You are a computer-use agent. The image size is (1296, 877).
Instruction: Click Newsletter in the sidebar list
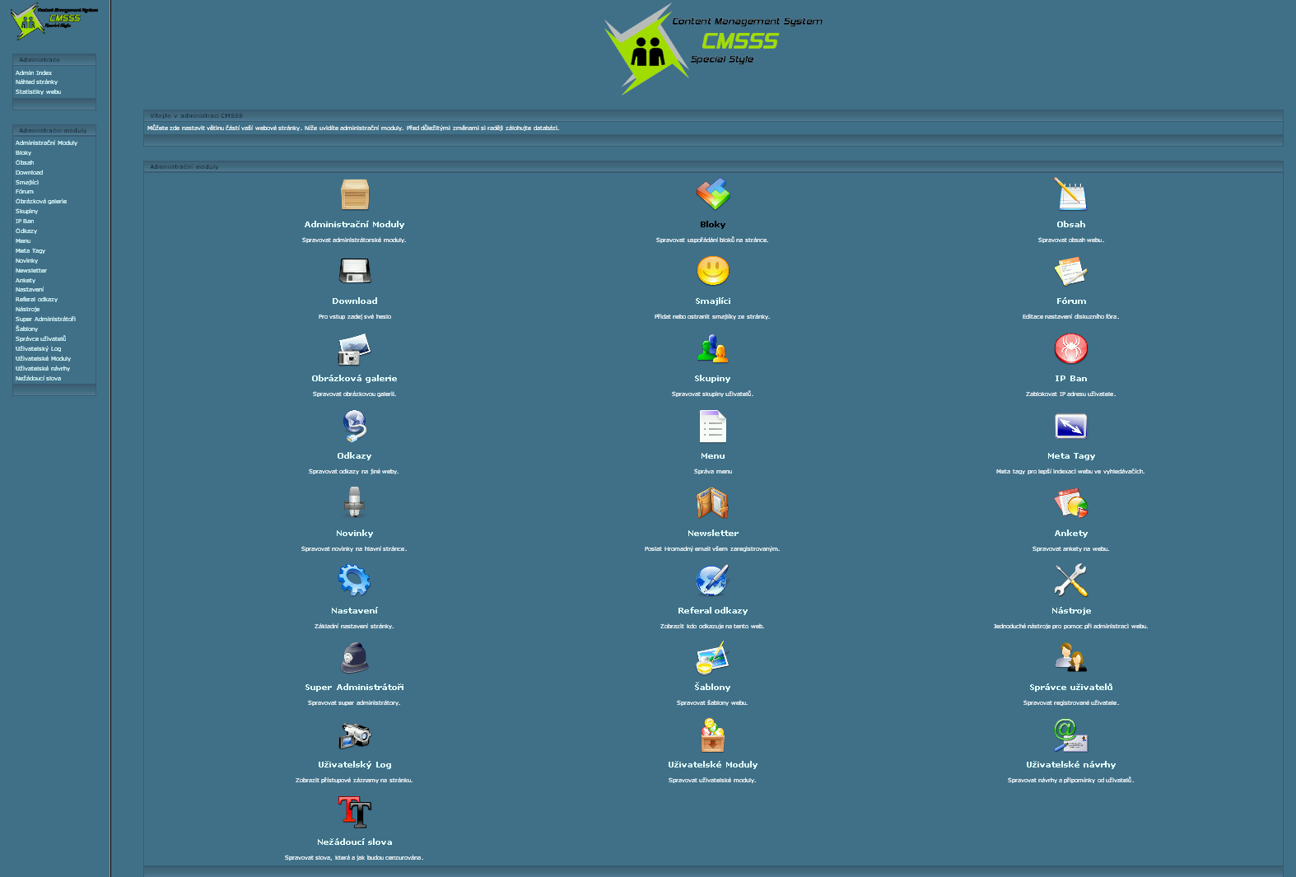(31, 271)
